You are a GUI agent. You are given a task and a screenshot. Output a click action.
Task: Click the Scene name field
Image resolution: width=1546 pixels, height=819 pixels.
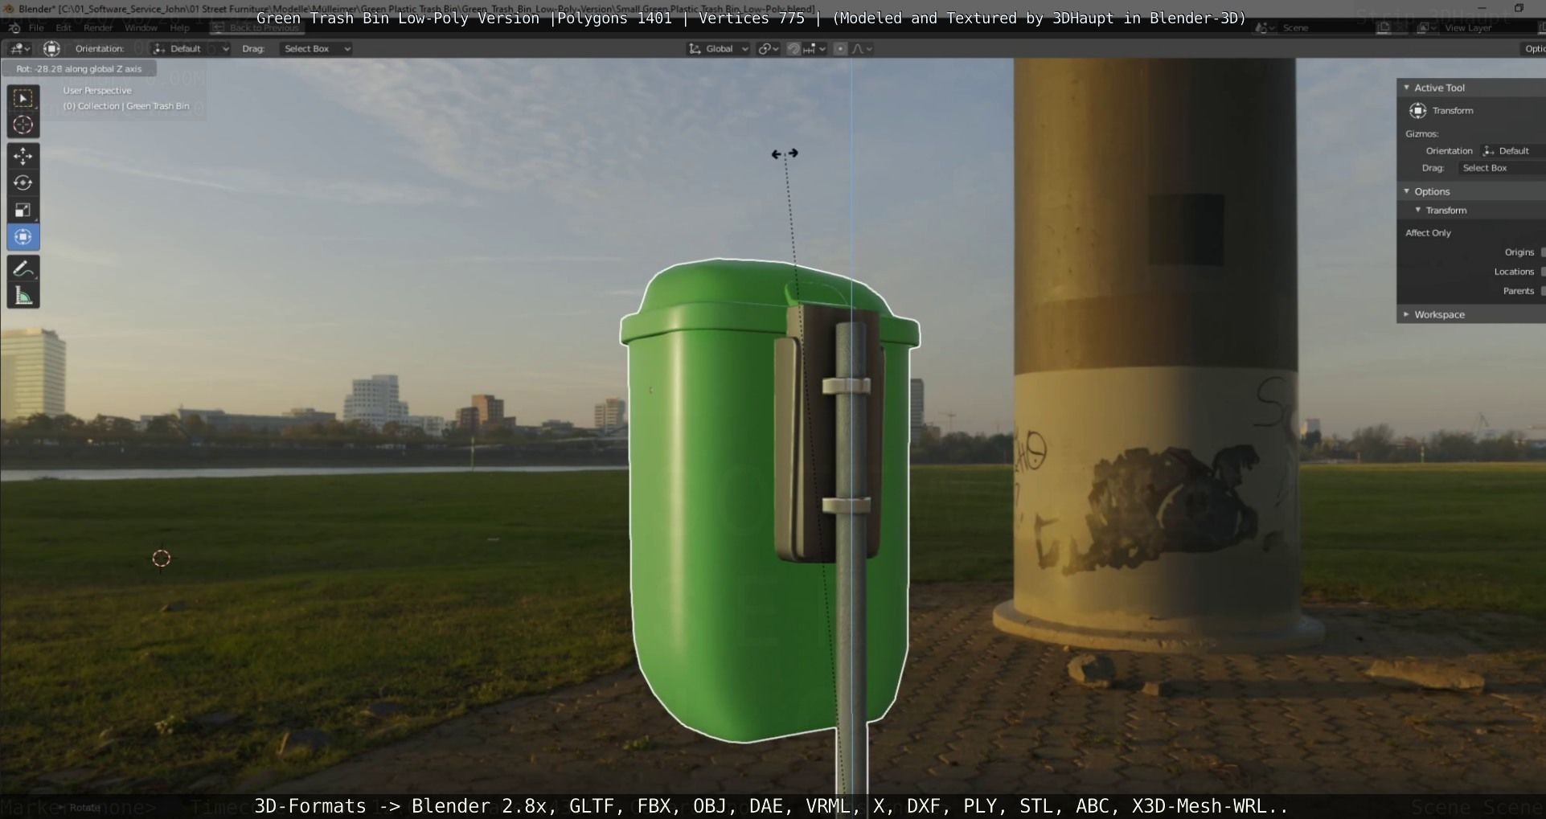pos(1326,28)
